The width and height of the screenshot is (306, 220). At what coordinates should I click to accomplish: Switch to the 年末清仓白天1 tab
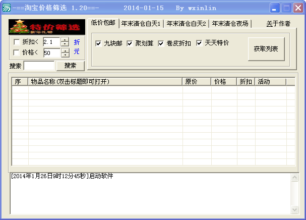click(x=141, y=24)
